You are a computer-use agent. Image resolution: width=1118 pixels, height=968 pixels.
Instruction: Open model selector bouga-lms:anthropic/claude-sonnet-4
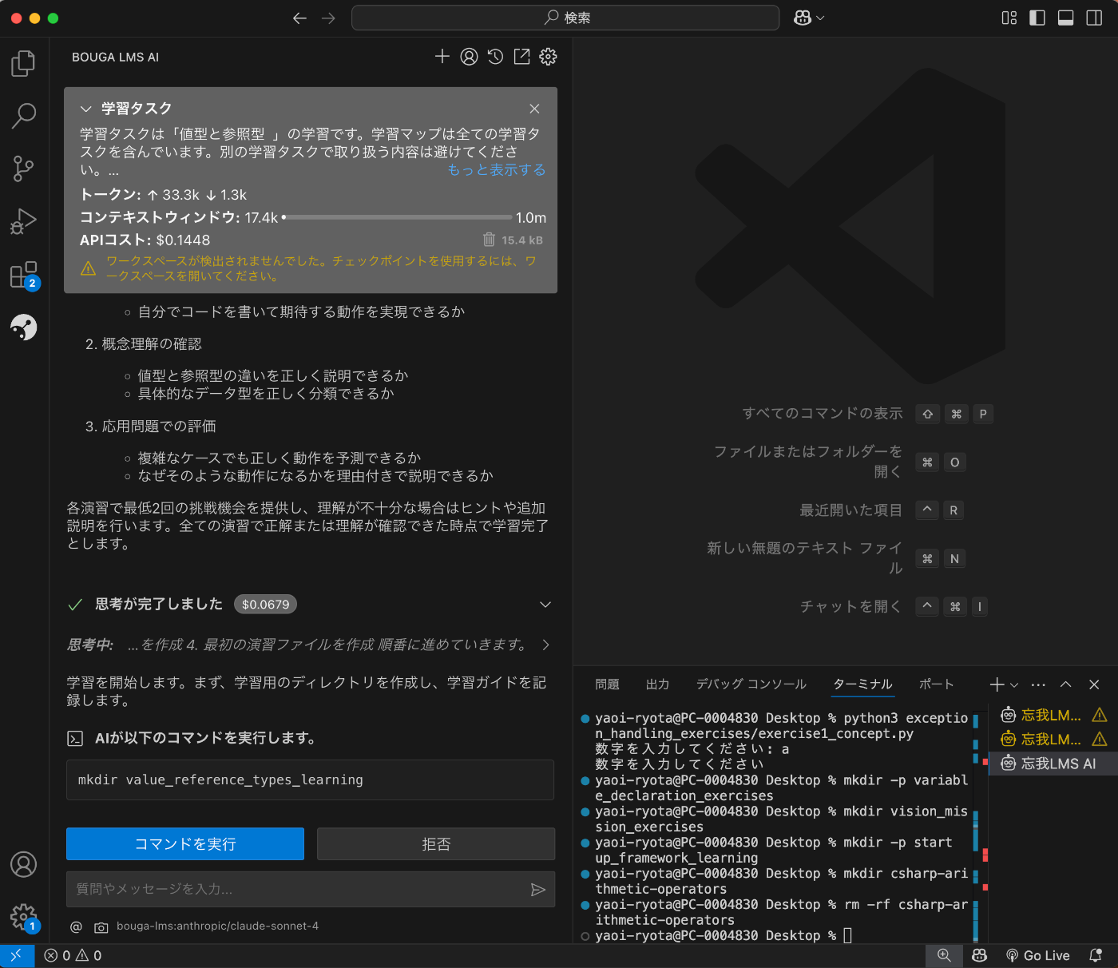click(217, 926)
